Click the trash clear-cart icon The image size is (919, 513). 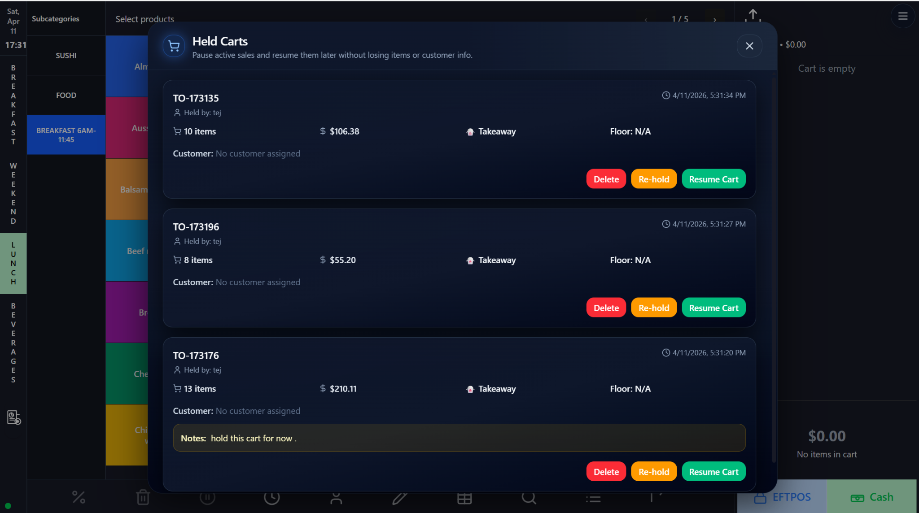click(x=143, y=497)
